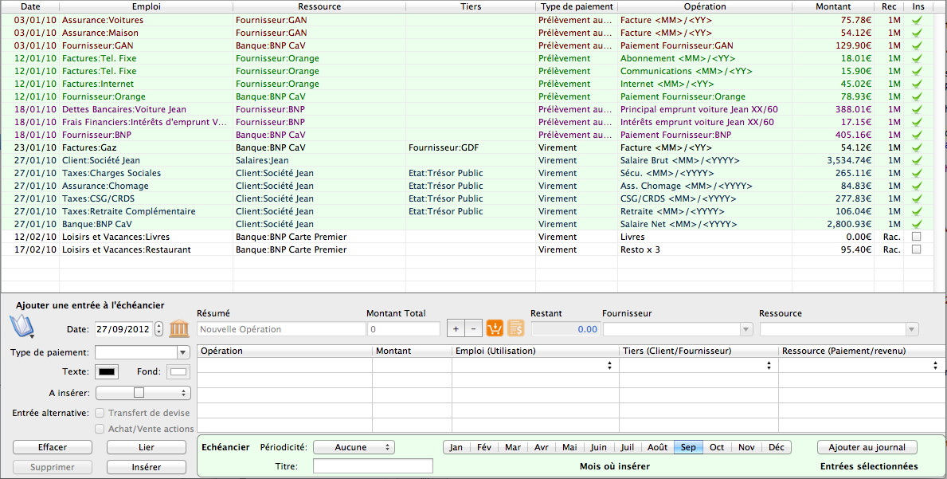Select the Août month segment
The image size is (947, 479).
tap(657, 447)
